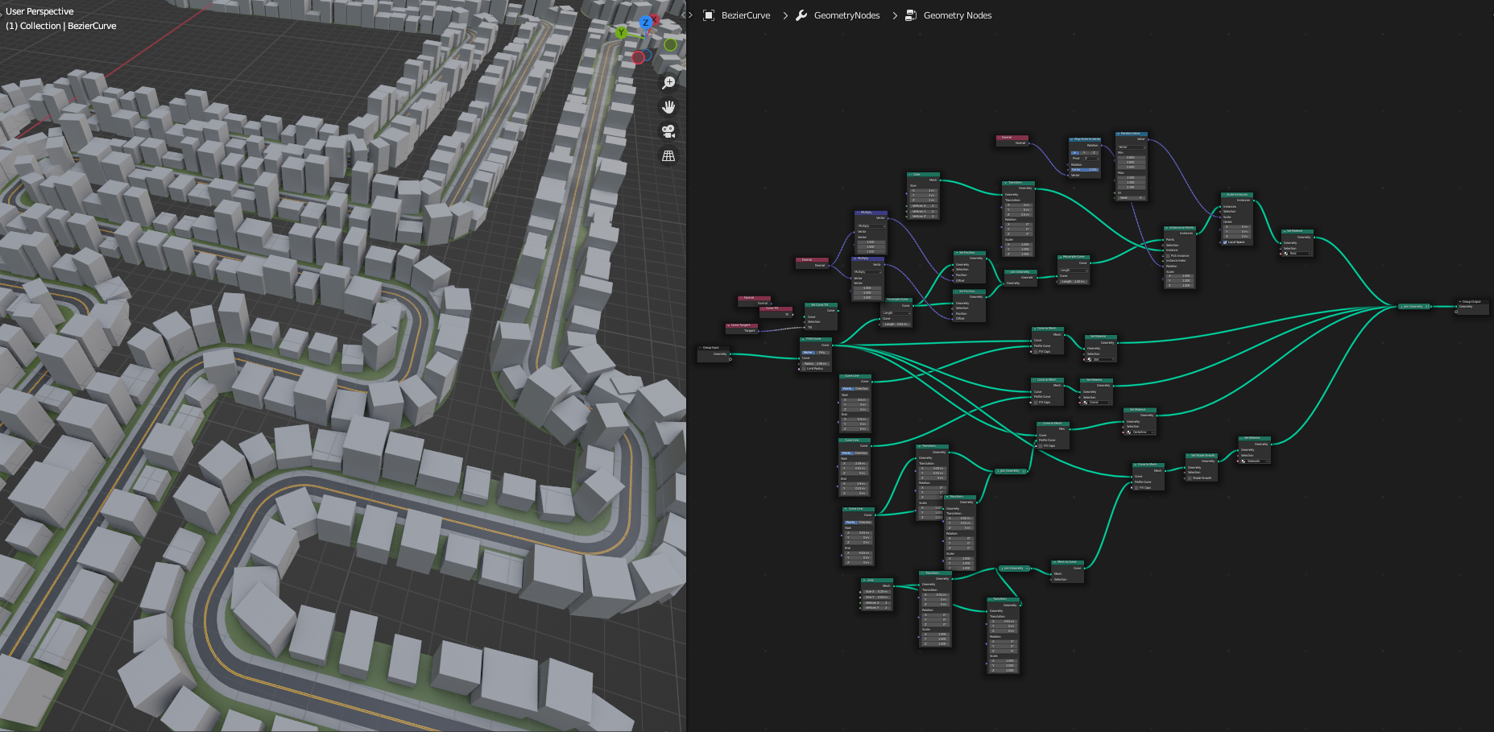
Task: Open the mode dropdown in the Resample Curve node with length 0.61 m
Action: pyautogui.click(x=896, y=313)
